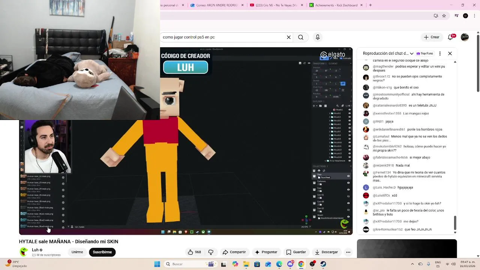The height and width of the screenshot is (270, 480).
Task: Open Copilot from the taskbar
Action: point(235,264)
